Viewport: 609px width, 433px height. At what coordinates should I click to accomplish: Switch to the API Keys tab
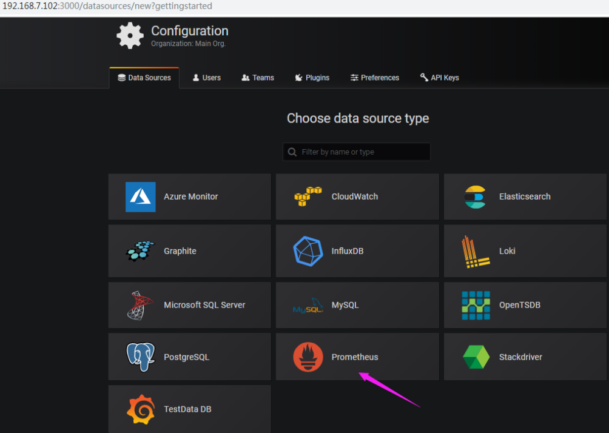pyautogui.click(x=440, y=78)
